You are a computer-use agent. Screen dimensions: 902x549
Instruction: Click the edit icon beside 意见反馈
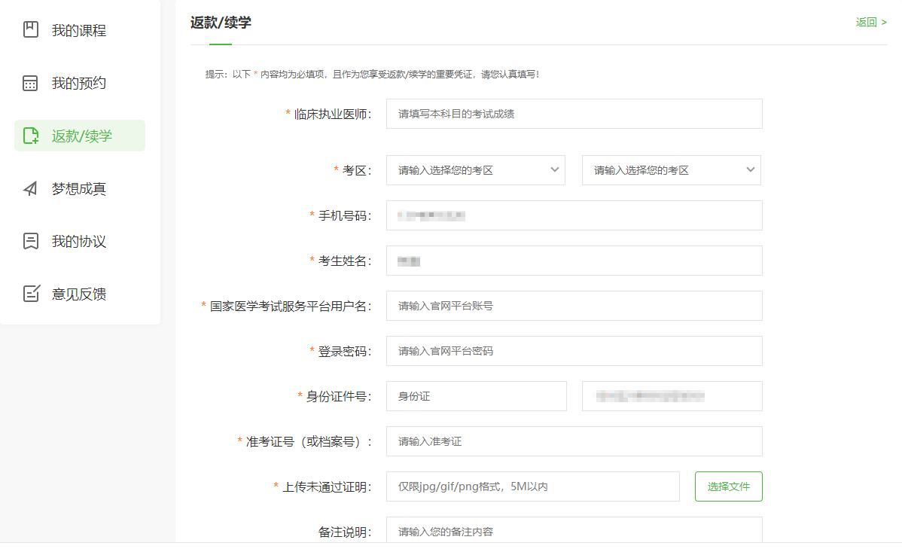point(30,294)
